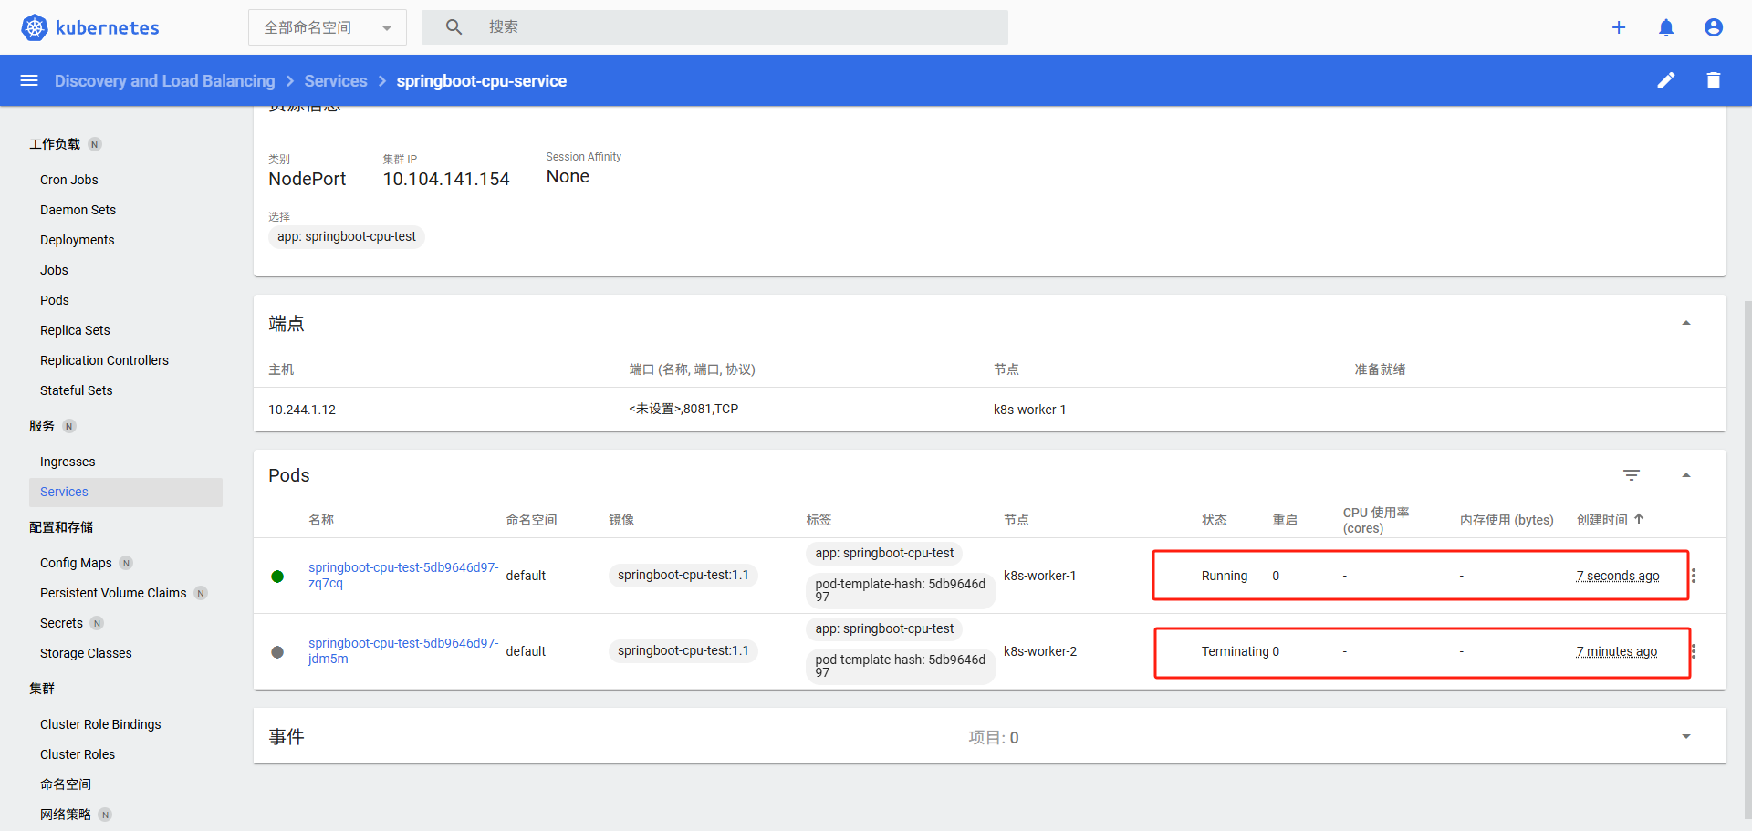Open the namespace selector dropdown
This screenshot has height=831, width=1752.
click(328, 27)
